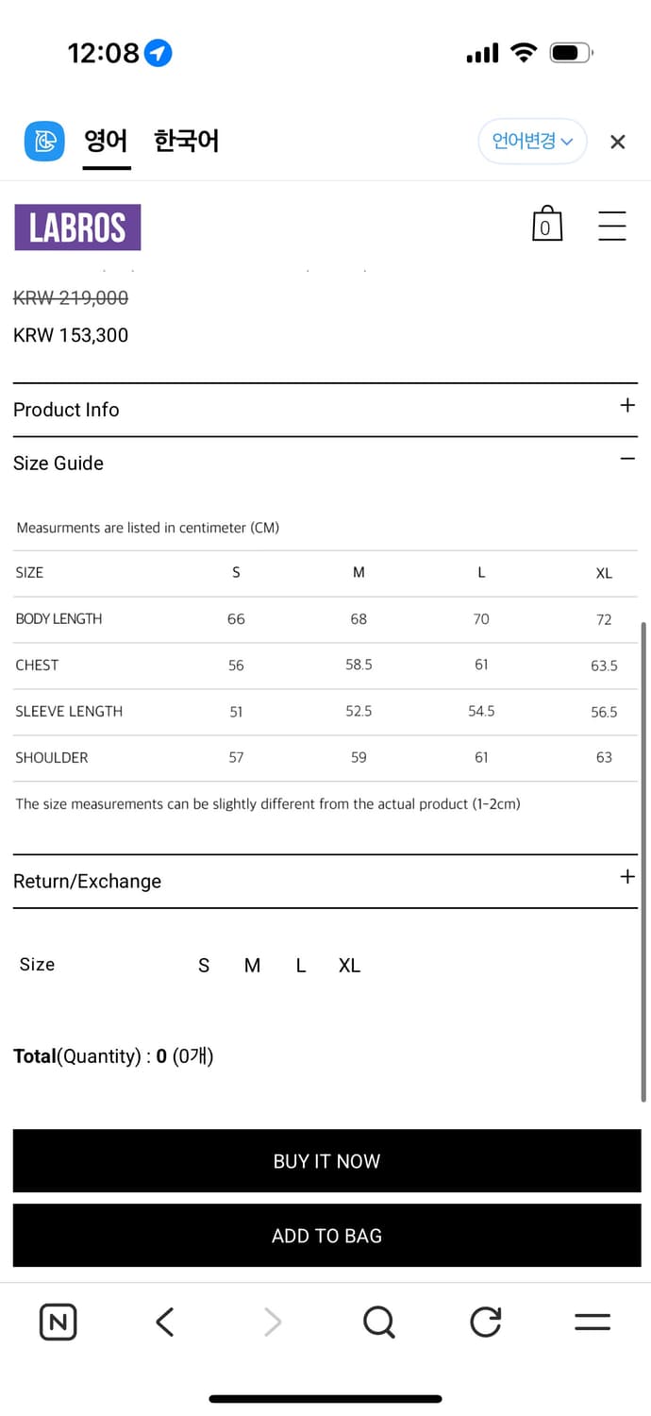Open the browser menu in bottom bar
Image resolution: width=651 pixels, height=1416 pixels.
pos(593,1322)
